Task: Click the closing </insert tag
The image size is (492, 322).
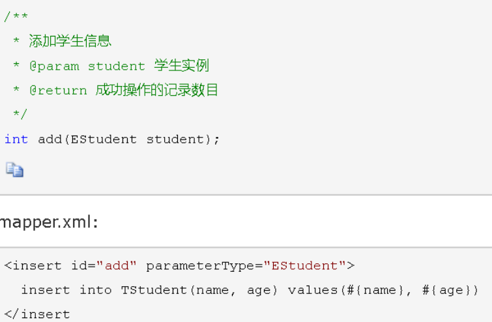Action: click(37, 314)
